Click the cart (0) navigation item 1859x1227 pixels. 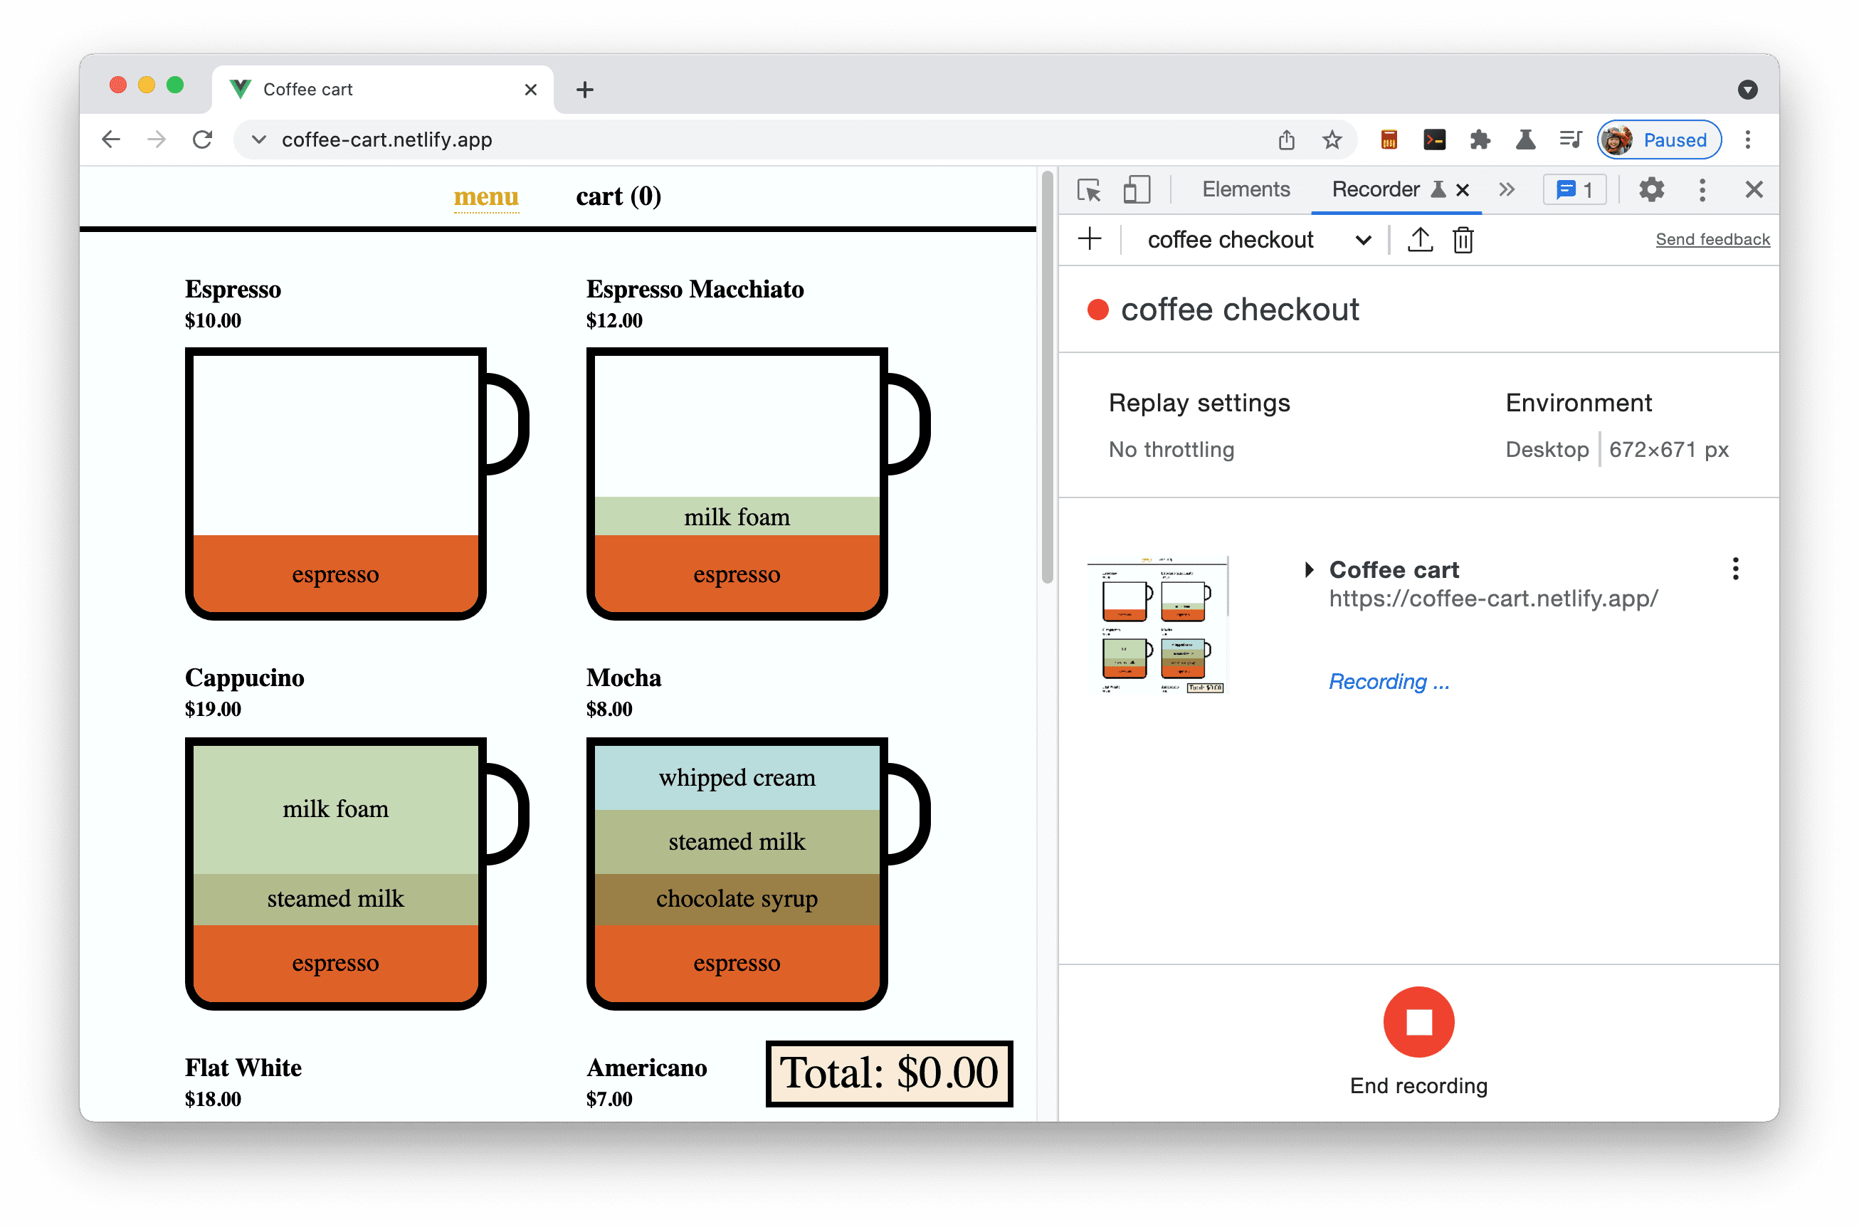point(617,196)
